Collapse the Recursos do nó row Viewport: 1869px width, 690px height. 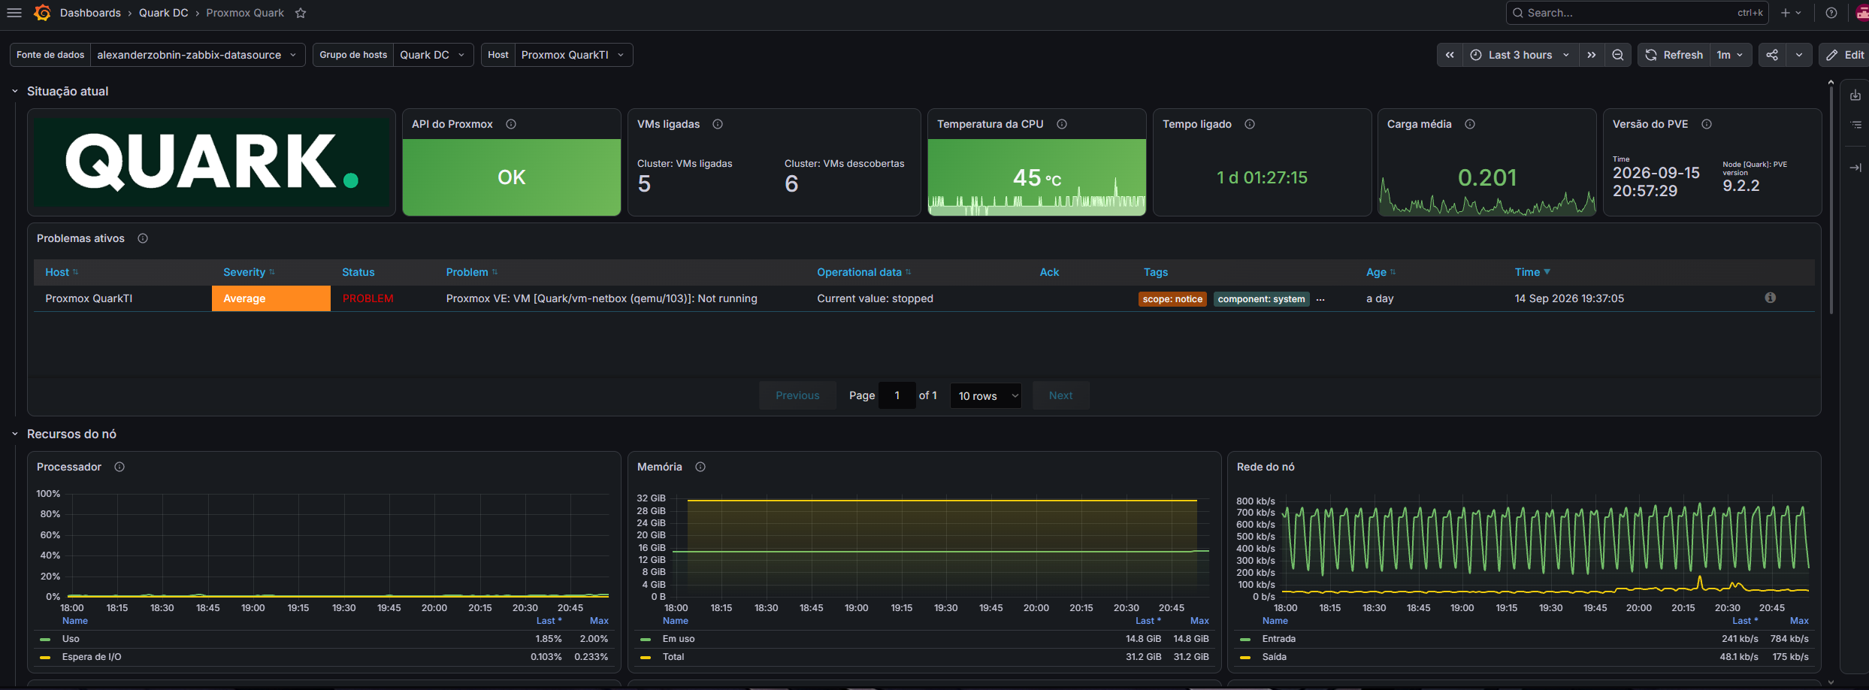point(14,434)
